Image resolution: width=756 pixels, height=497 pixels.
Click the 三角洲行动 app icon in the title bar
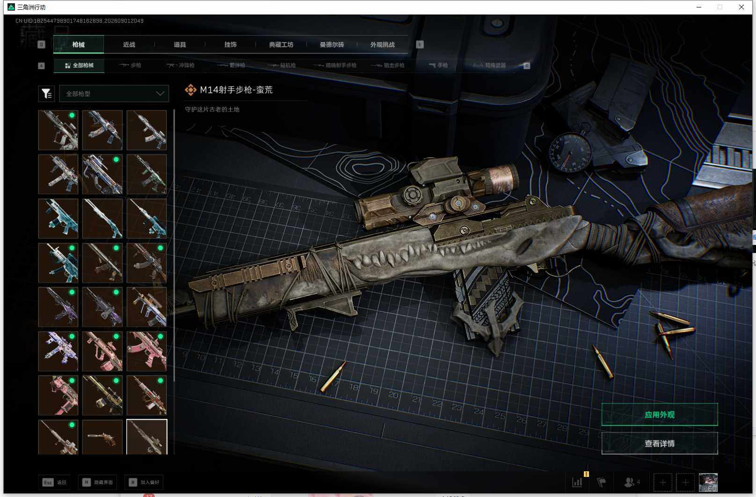(11, 7)
